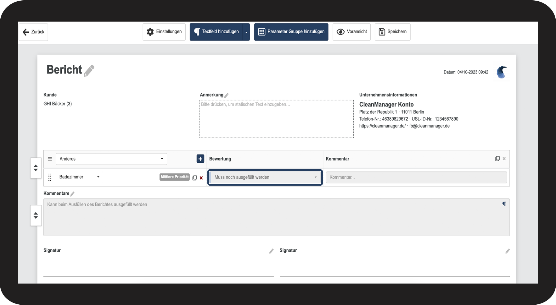
Task: Edit the Anmerkung label with pencil icon
Action: 227,95
